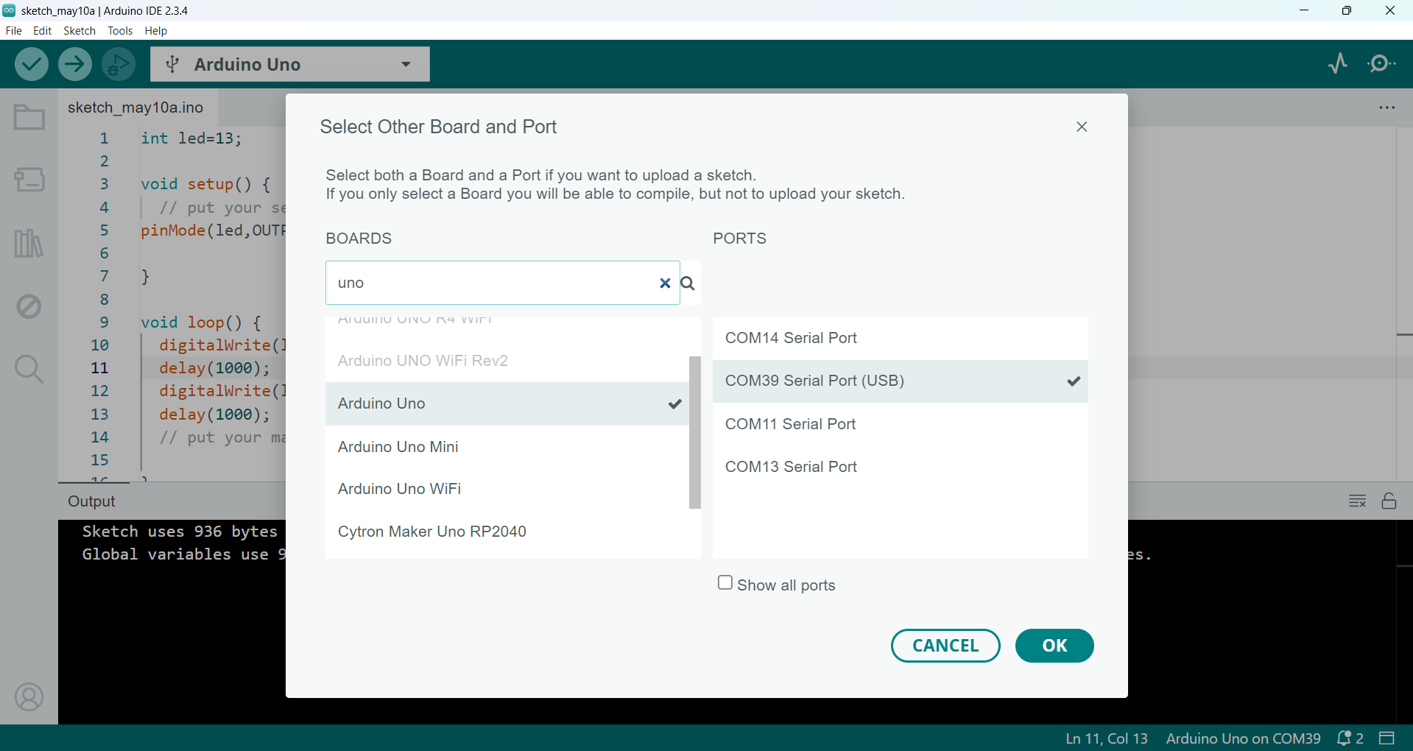
Task: Select Arduino UNO WiFi Rev2 board
Action: coord(507,361)
